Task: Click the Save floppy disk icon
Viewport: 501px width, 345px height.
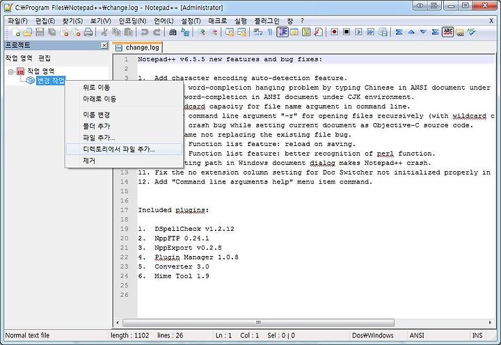Action: [40, 32]
